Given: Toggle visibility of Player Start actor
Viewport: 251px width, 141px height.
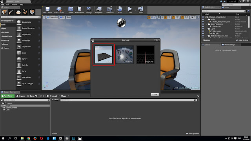Looking at the screenshot, I should tap(203, 26).
